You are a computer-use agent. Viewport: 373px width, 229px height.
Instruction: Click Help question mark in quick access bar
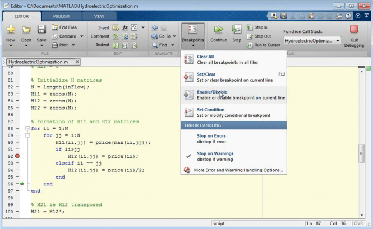(x=348, y=16)
